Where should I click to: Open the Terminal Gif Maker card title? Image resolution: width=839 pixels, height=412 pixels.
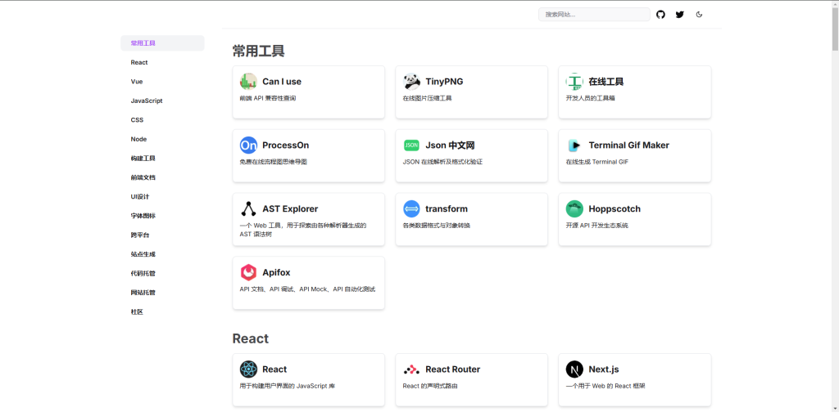628,146
